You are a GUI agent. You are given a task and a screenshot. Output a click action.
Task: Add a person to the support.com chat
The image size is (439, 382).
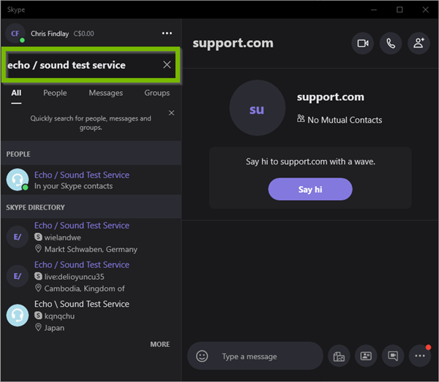click(419, 43)
